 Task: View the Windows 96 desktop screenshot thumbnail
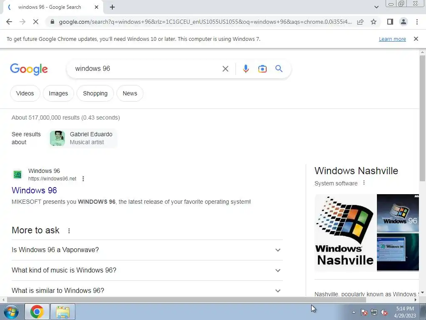click(398, 252)
